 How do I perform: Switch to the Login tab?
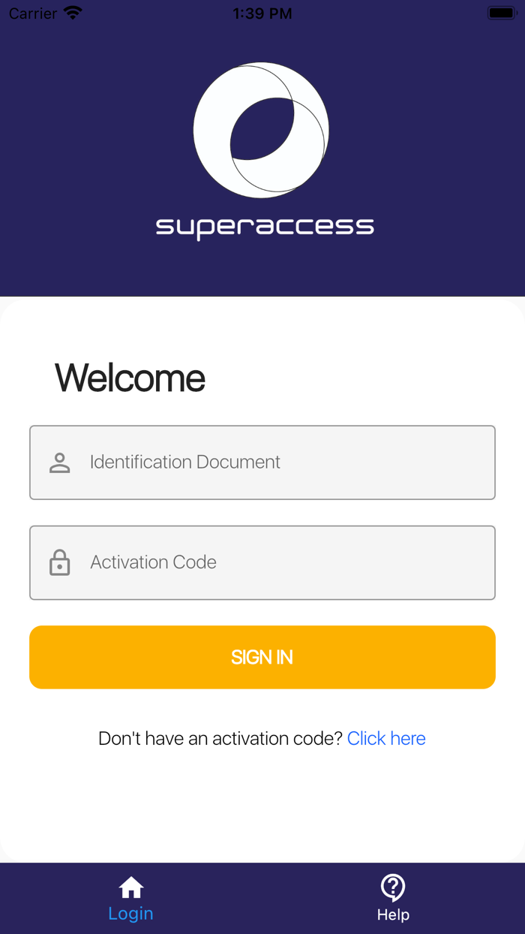[130, 899]
